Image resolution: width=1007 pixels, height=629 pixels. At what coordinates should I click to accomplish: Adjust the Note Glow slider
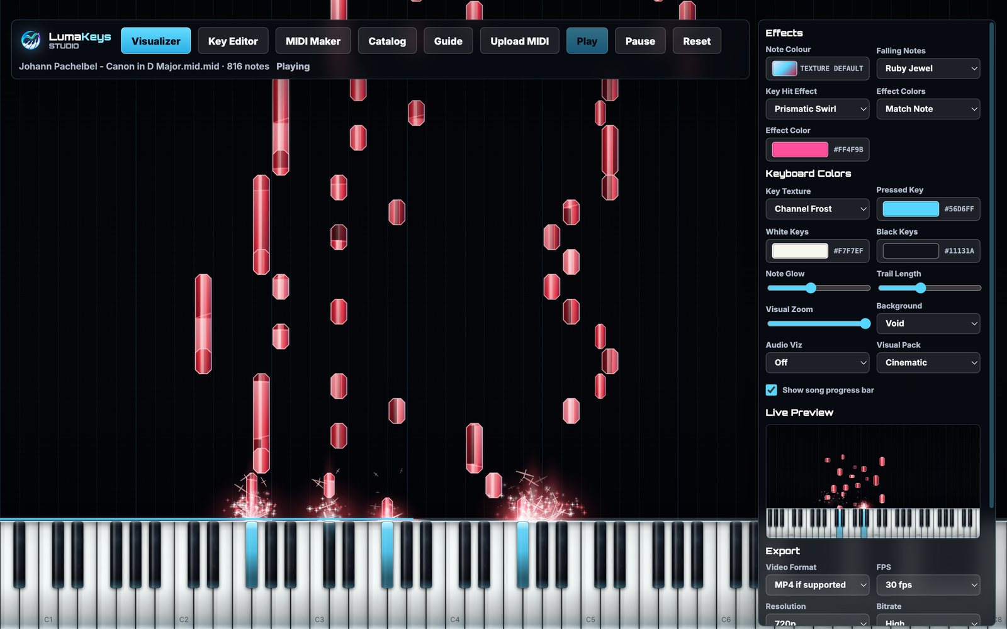tap(818, 288)
